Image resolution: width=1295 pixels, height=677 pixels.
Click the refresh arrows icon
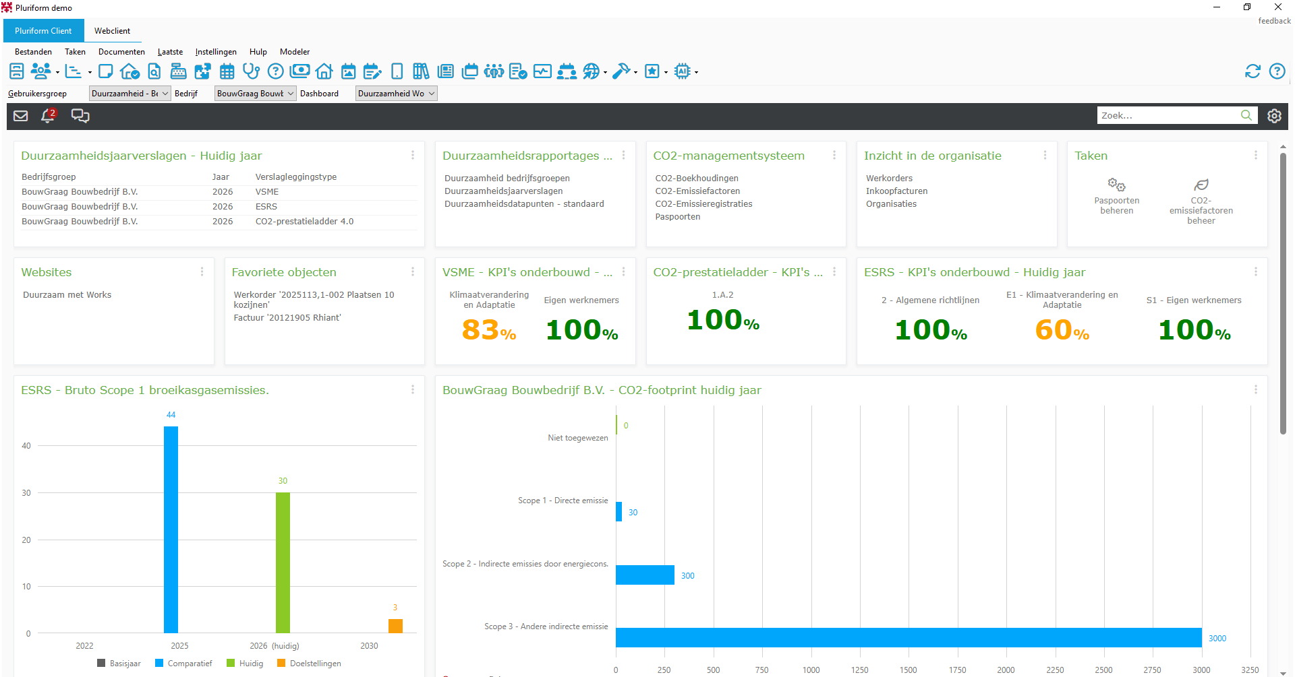[x=1253, y=71]
